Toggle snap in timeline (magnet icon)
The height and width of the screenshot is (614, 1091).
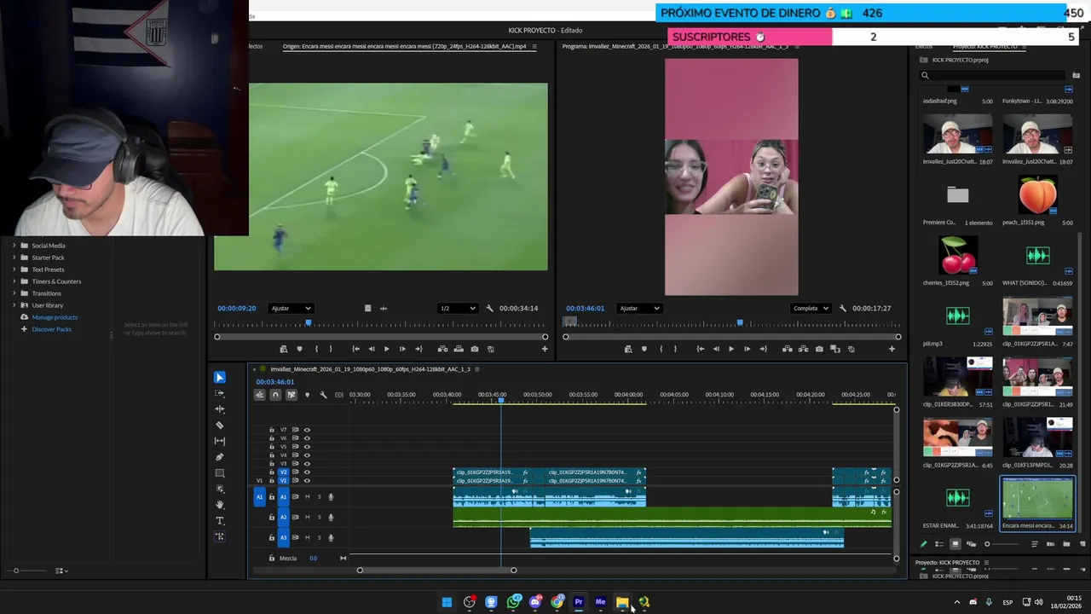click(275, 395)
